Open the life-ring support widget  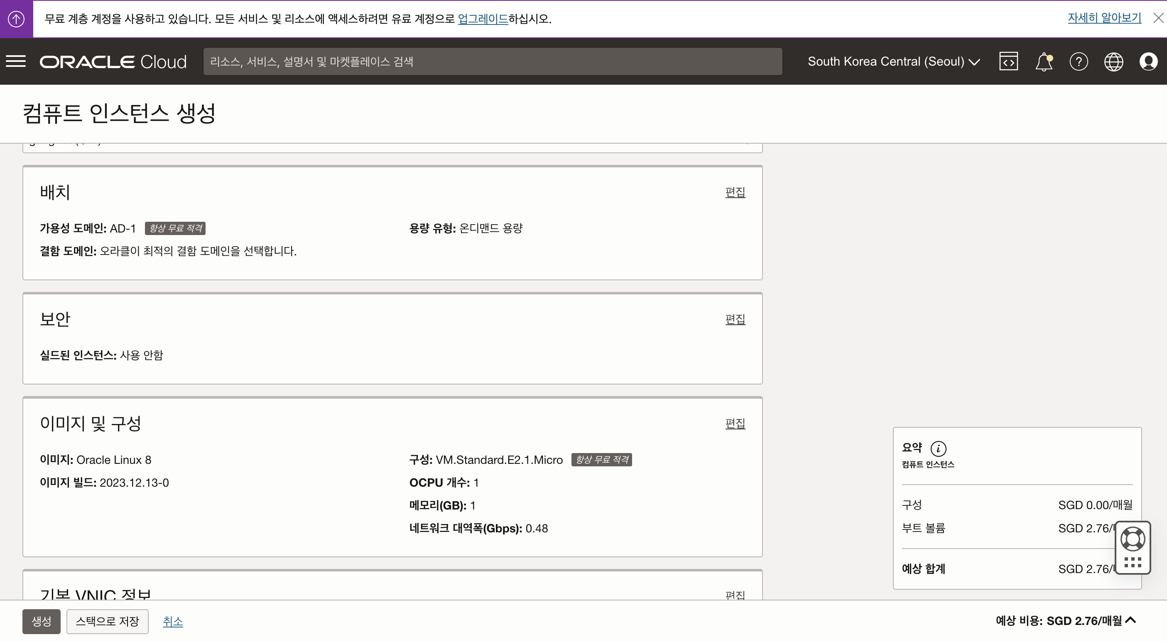1133,539
